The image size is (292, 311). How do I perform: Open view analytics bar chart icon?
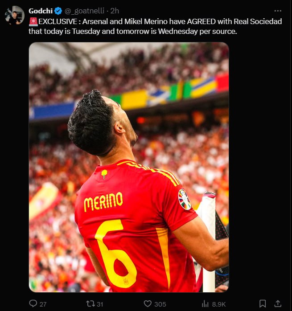point(205,304)
